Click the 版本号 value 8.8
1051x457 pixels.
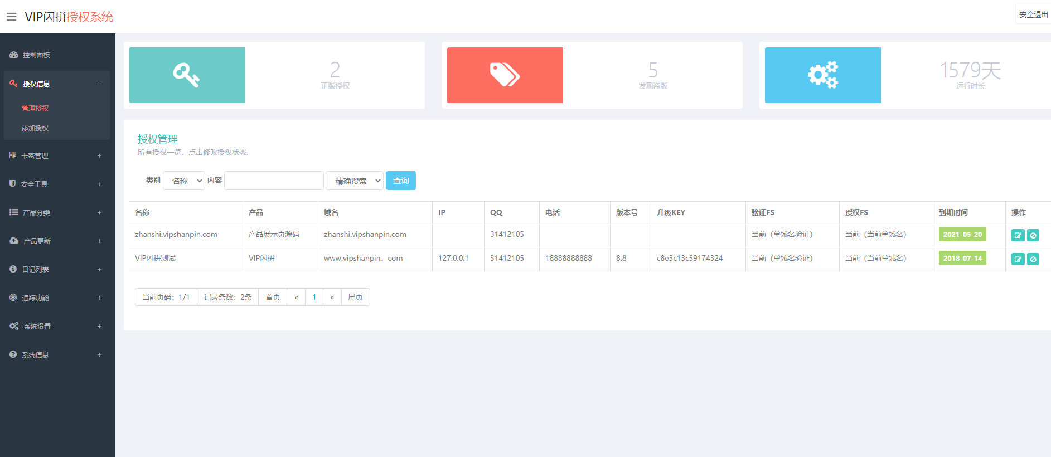pyautogui.click(x=621, y=258)
